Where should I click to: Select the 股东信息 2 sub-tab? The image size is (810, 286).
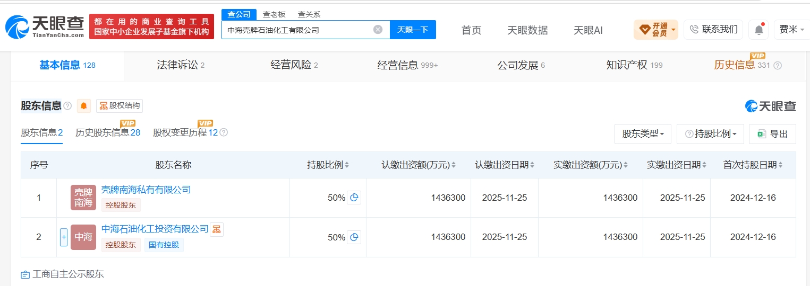[x=42, y=132]
